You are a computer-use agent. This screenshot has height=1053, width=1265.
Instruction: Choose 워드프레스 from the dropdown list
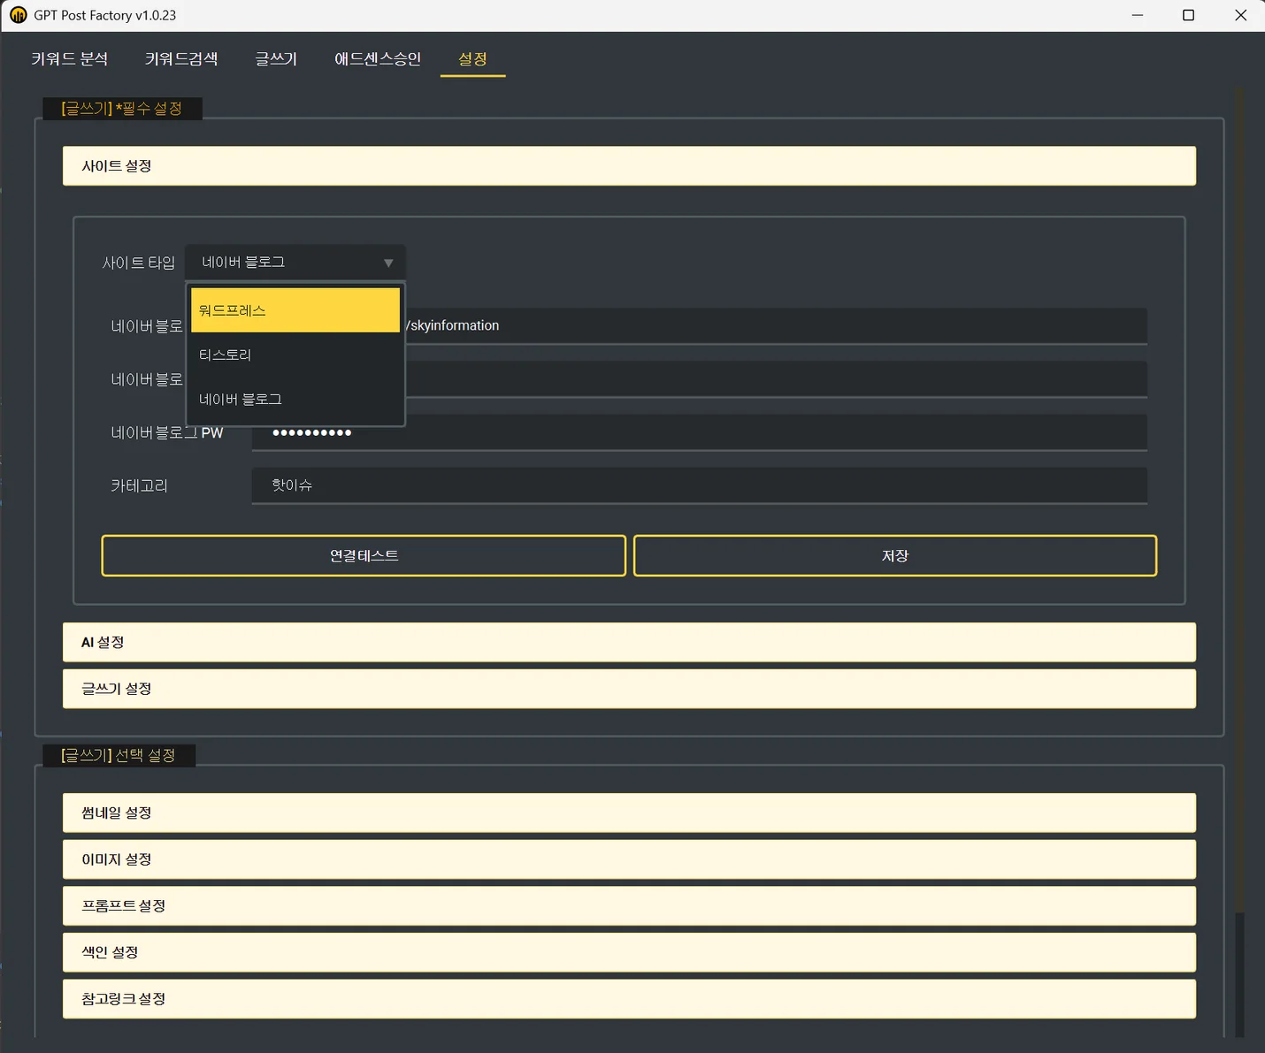click(x=295, y=310)
